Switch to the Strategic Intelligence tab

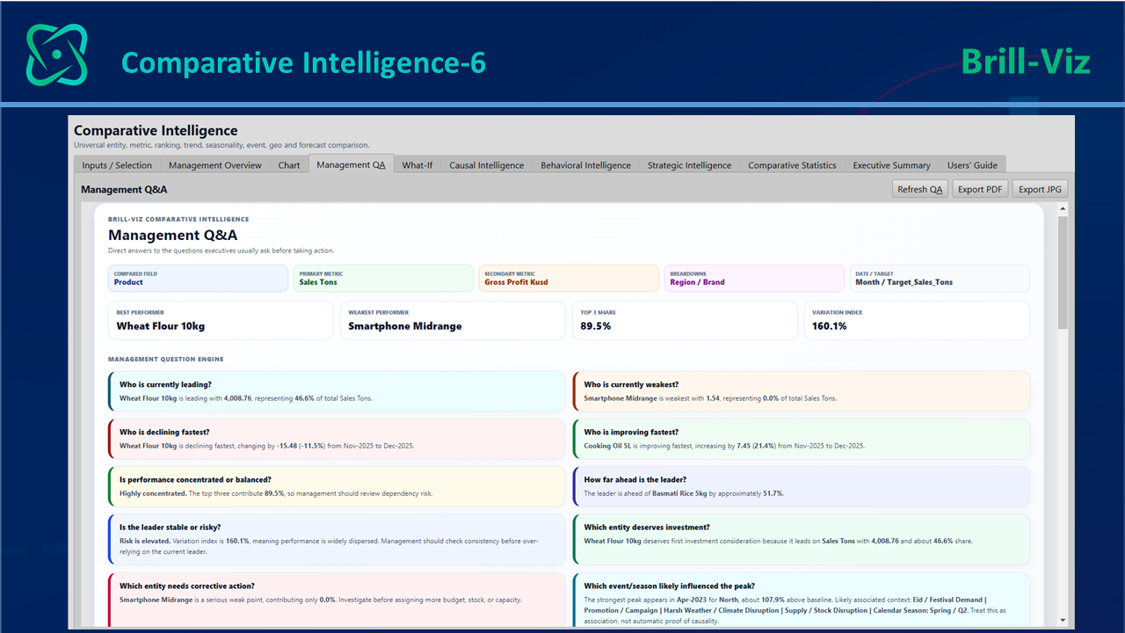tap(690, 164)
